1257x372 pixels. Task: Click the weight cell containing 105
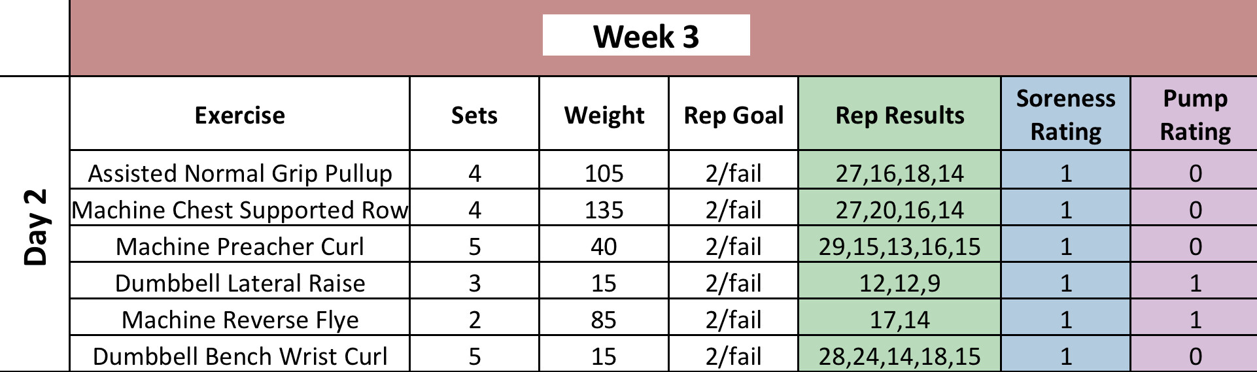(604, 173)
